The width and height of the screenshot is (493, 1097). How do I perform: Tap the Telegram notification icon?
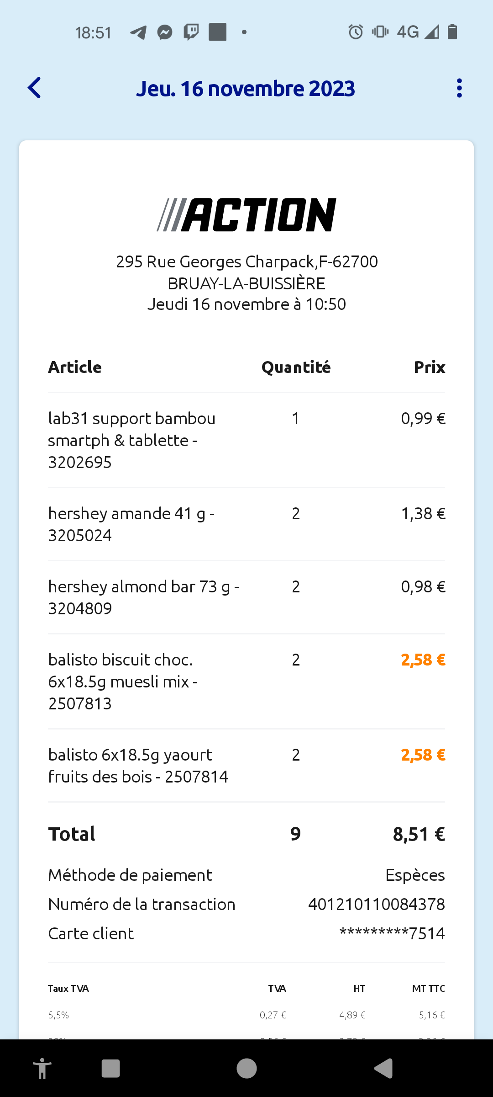[x=138, y=32]
